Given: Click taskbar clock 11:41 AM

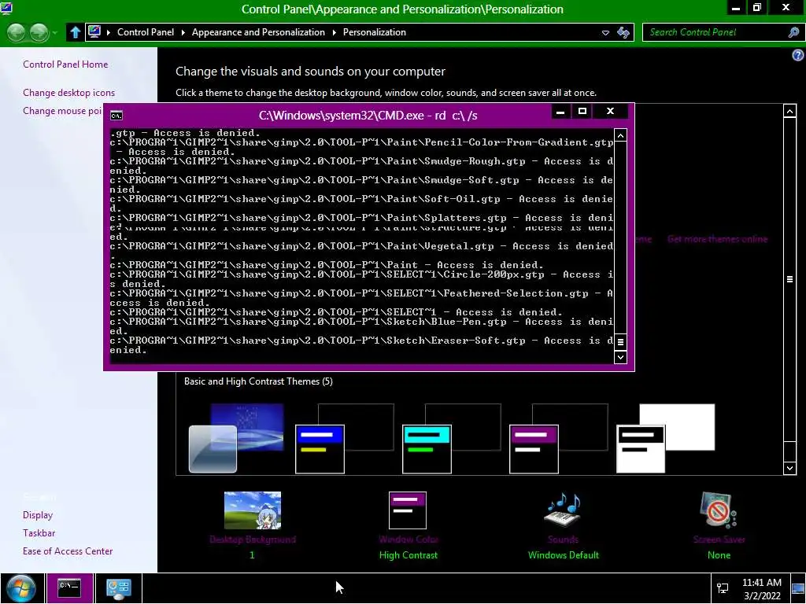Looking at the screenshot, I should (x=762, y=583).
